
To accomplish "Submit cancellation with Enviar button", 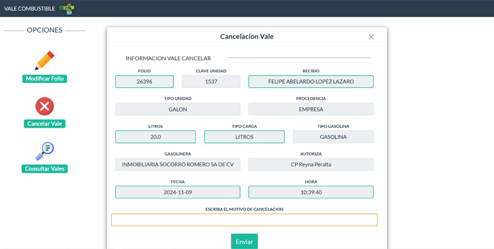I will coord(244,241).
